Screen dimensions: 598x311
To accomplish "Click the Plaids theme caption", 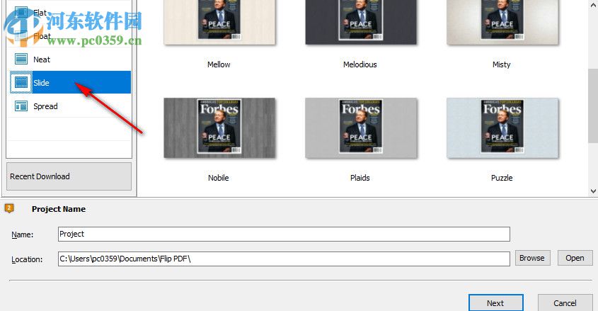I will pos(360,178).
